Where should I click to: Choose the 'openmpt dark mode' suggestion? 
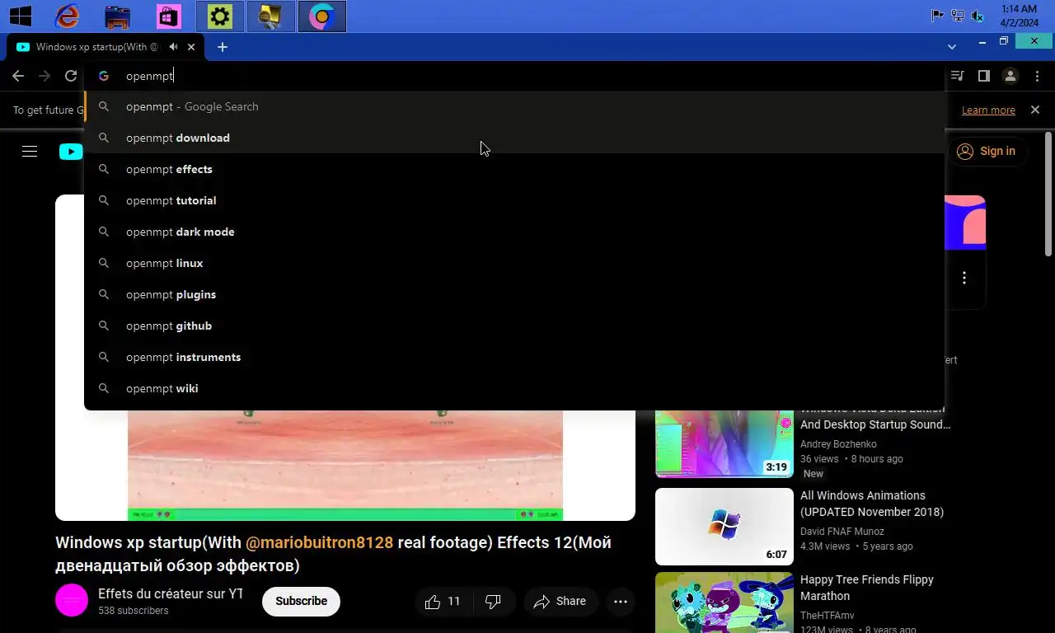[514, 232]
